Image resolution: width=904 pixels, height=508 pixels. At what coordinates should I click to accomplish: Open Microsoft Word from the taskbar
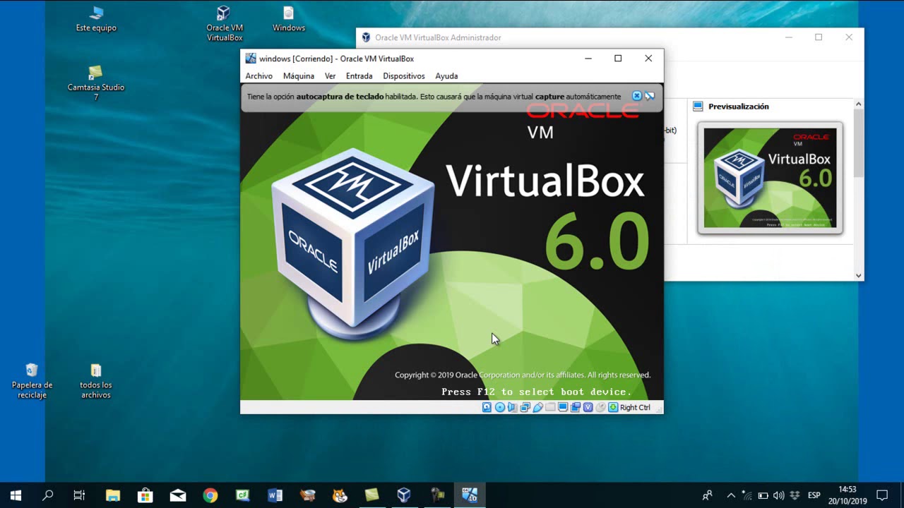(275, 495)
